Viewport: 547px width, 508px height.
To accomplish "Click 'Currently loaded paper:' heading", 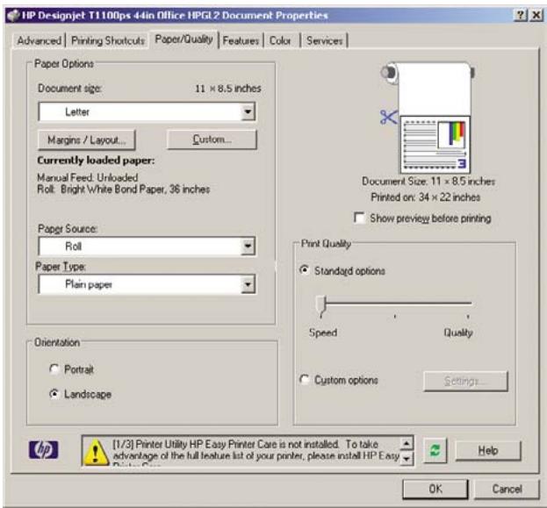I will [x=96, y=161].
